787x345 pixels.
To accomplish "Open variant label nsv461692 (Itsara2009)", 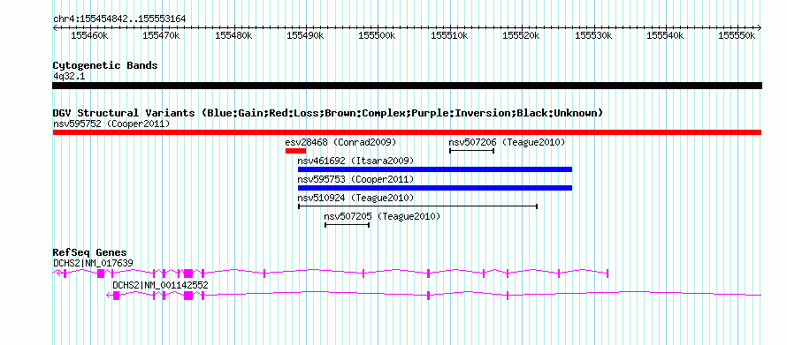I will click(x=355, y=161).
